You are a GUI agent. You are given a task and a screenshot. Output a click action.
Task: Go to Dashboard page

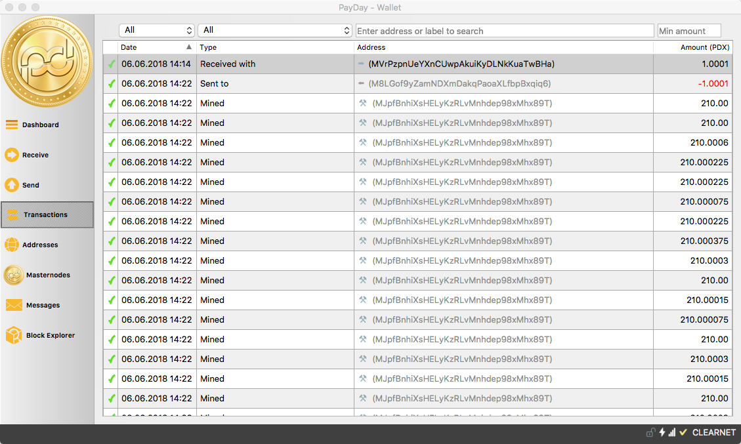coord(41,125)
